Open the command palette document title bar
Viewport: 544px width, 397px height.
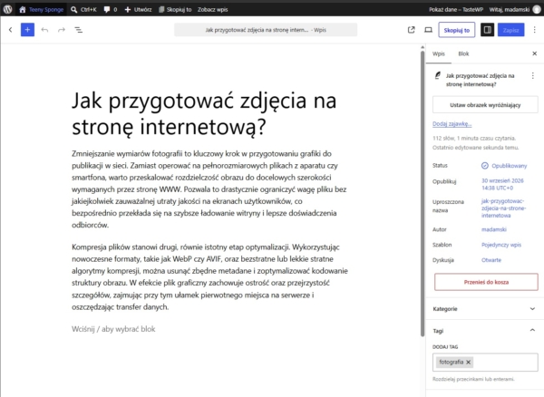(x=266, y=30)
